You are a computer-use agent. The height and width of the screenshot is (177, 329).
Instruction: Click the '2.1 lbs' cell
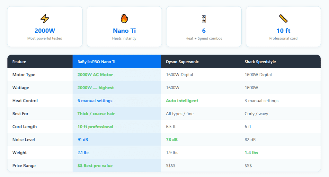(83, 153)
